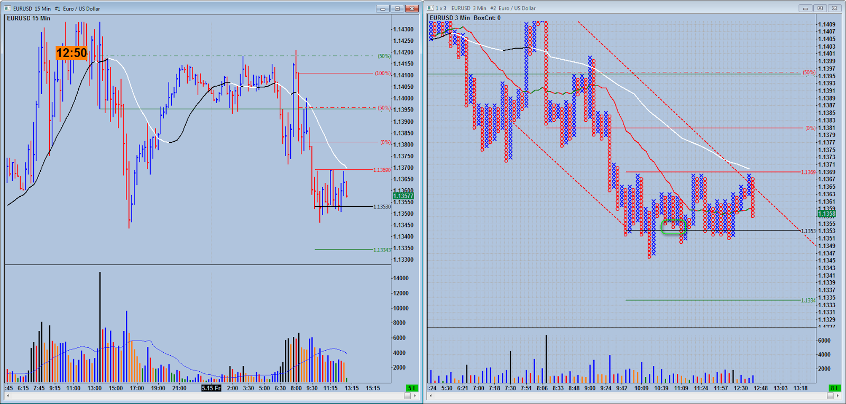Click the green 5 L indicator box
The height and width of the screenshot is (404, 846).
click(x=412, y=388)
